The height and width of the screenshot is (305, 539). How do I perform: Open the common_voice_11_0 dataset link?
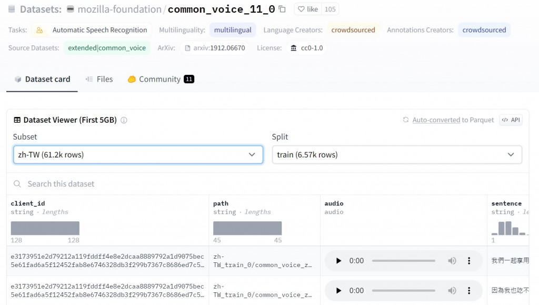point(222,9)
